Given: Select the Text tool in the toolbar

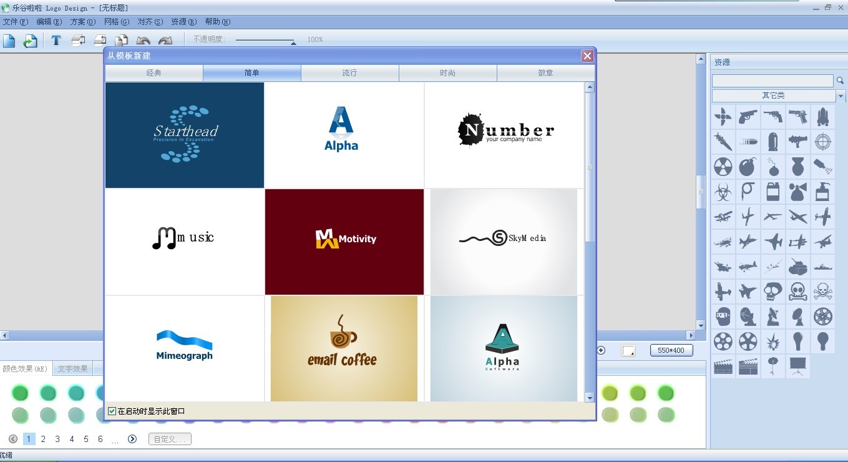Looking at the screenshot, I should 56,41.
